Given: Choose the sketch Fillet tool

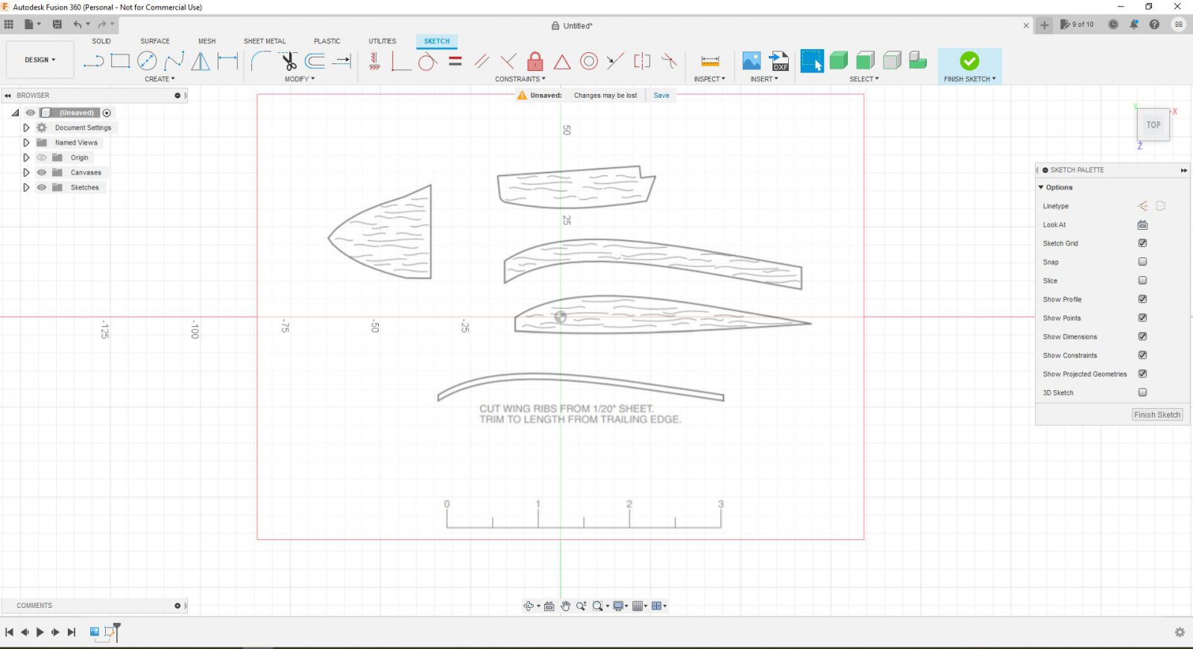Looking at the screenshot, I should 261,61.
